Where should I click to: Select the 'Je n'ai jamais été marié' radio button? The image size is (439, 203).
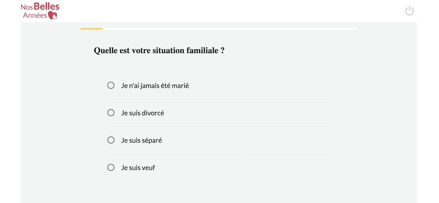(x=111, y=85)
